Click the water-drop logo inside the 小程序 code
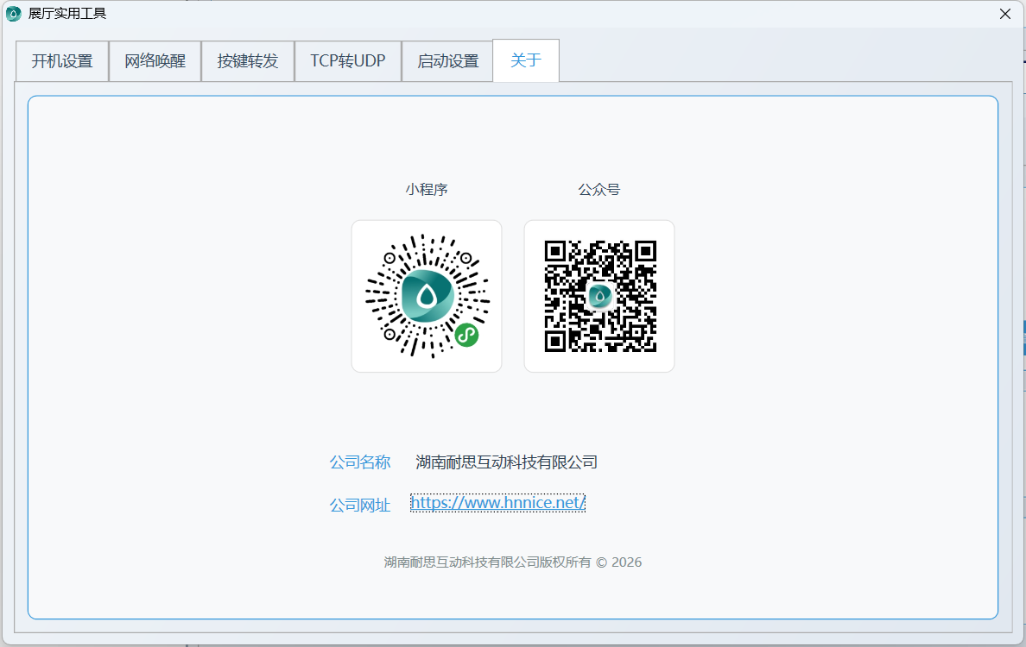Screen dimensions: 1026x647 pos(427,296)
